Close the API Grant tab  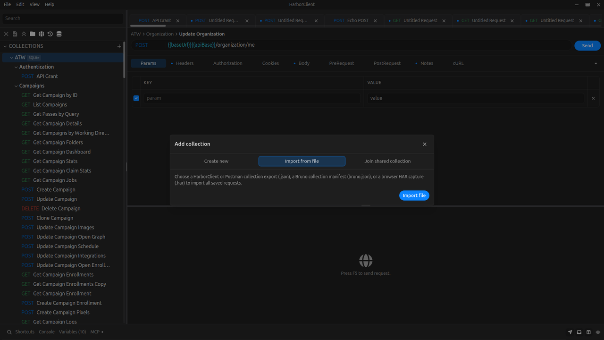pos(178,21)
